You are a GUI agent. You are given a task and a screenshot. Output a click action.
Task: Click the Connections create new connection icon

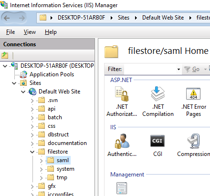[5, 55]
